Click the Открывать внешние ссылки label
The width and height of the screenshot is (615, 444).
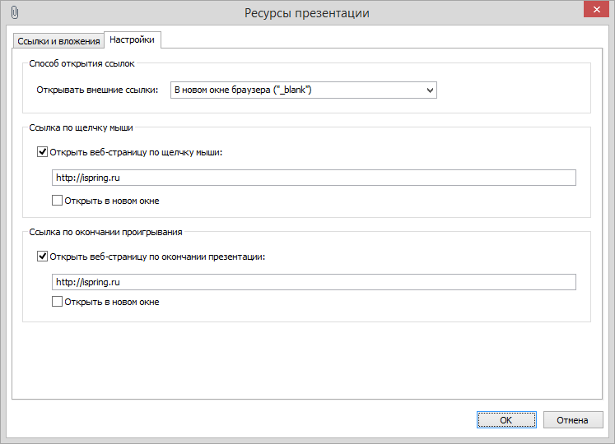pos(97,90)
